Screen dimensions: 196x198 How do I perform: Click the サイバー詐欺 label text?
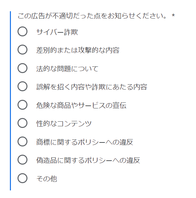(x=57, y=32)
